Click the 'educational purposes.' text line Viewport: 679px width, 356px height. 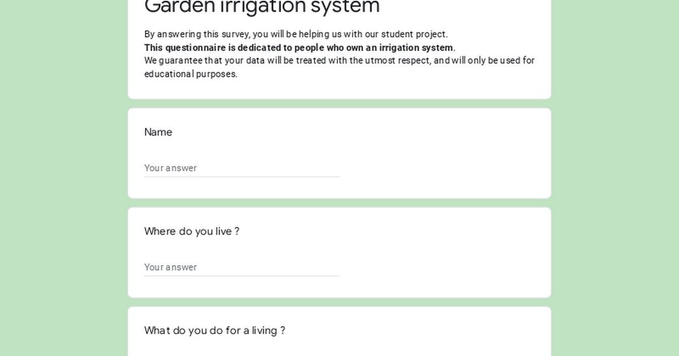191,74
